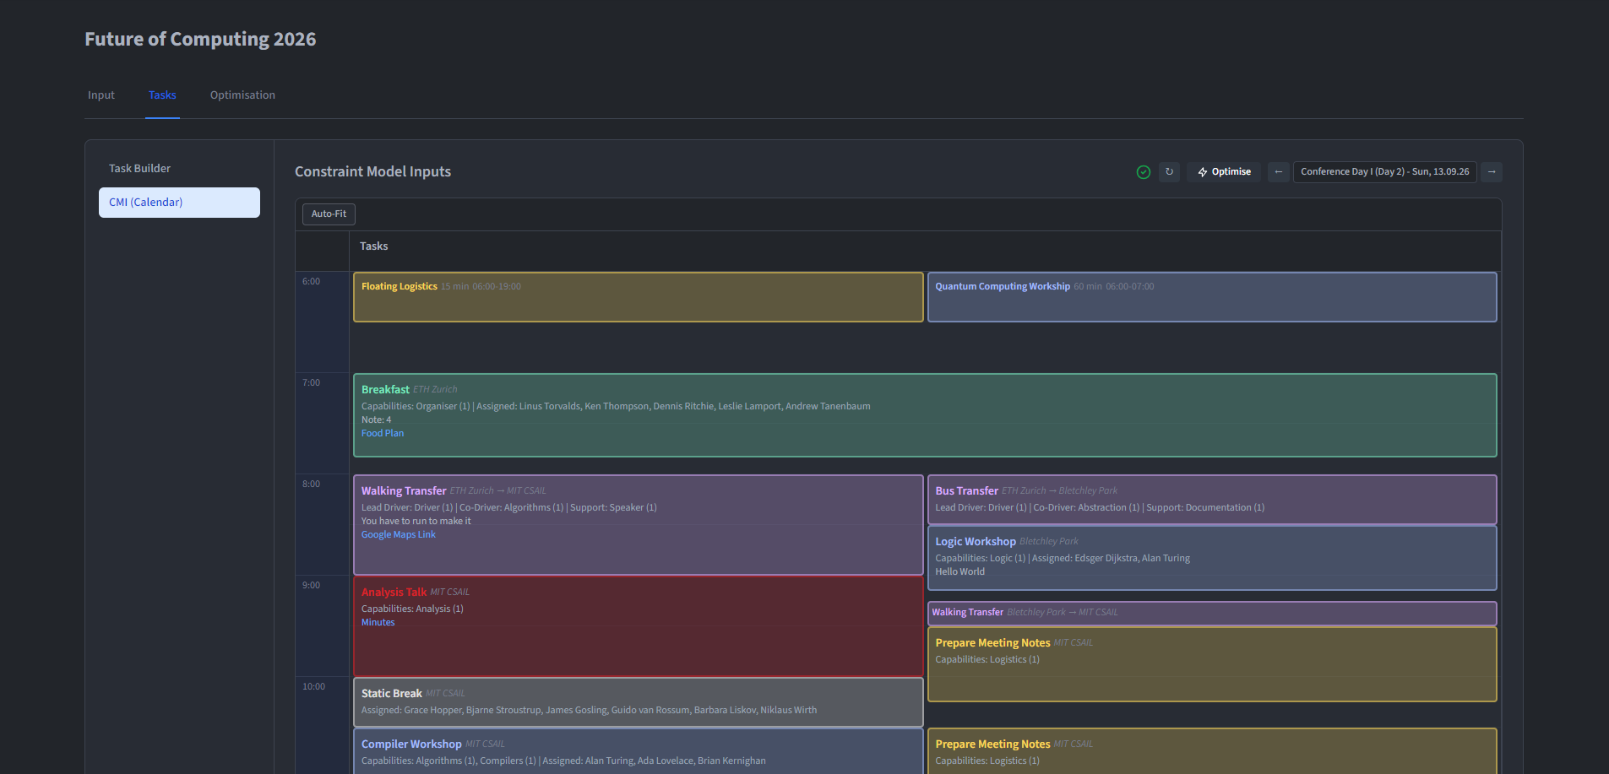Screen dimensions: 1609x774
Task: Switch to the Input tab
Action: [x=101, y=95]
